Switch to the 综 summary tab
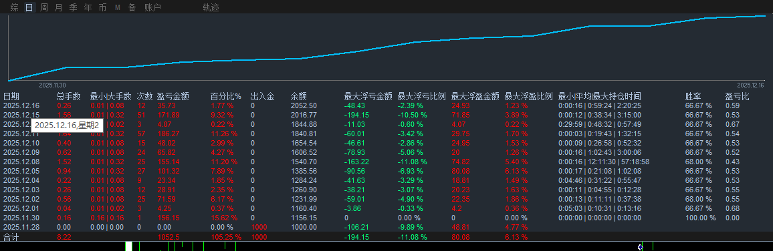 tap(15, 7)
